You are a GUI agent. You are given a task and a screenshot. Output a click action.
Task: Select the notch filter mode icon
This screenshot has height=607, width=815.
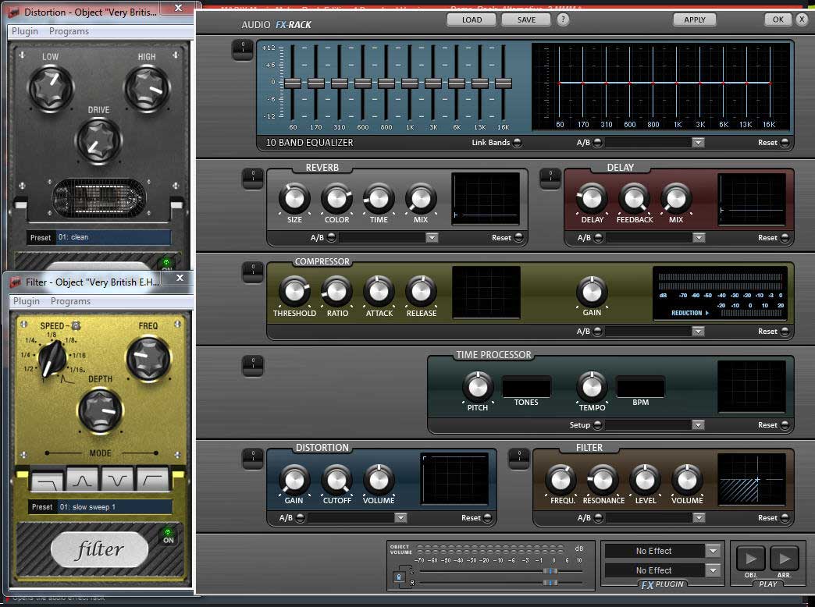(117, 478)
